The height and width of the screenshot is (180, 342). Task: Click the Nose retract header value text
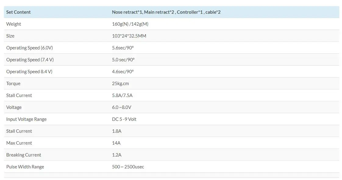click(166, 12)
